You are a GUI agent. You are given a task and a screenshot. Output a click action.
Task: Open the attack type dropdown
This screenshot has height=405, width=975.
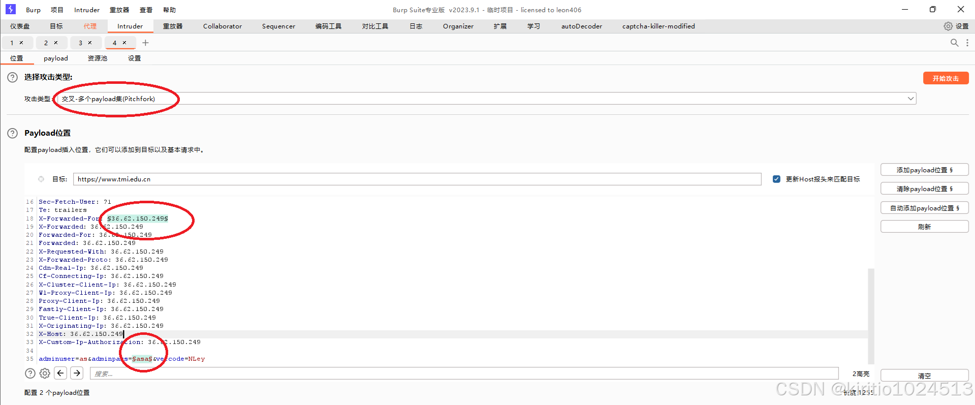[487, 99]
